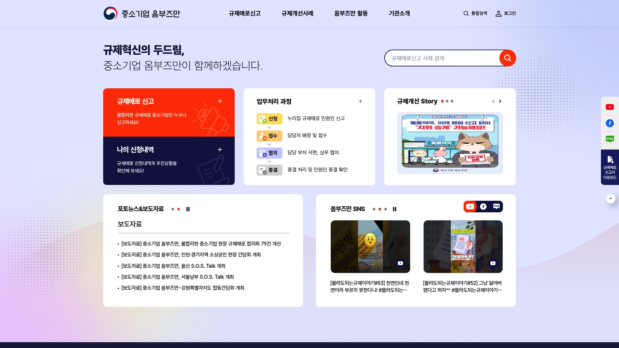Select the second dot on 규제개선 Story
Image resolution: width=619 pixels, height=348 pixels.
[447, 101]
